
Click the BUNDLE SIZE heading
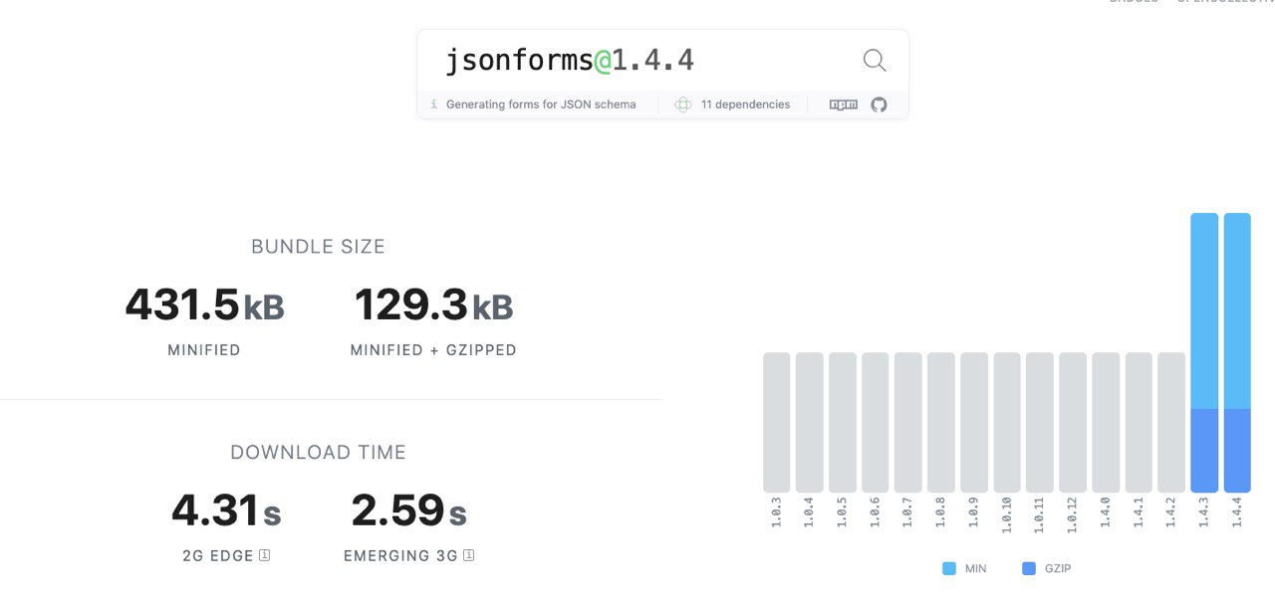click(x=318, y=247)
